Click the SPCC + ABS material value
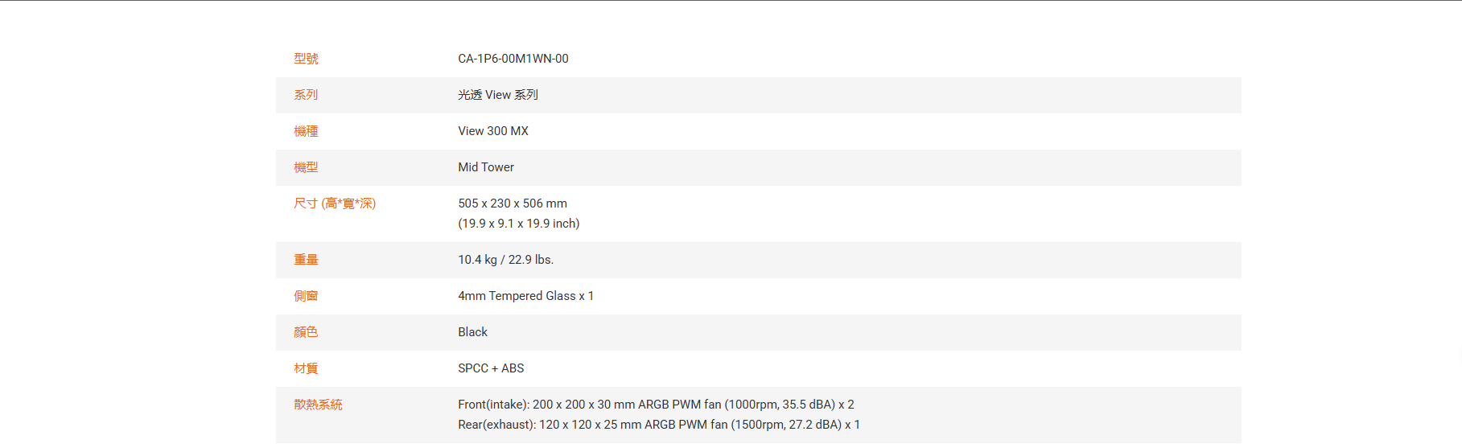The image size is (1462, 448). tap(491, 368)
